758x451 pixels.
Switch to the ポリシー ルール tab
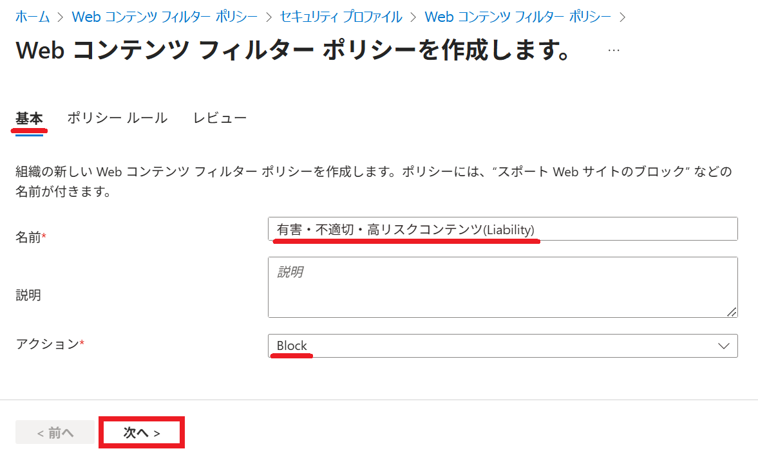point(117,118)
